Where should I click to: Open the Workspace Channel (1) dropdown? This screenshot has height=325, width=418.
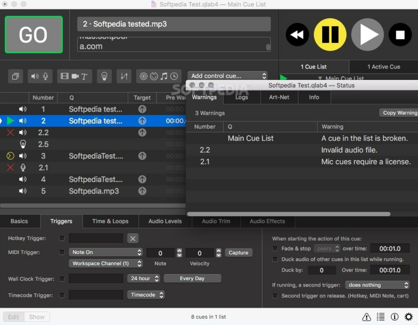106,263
